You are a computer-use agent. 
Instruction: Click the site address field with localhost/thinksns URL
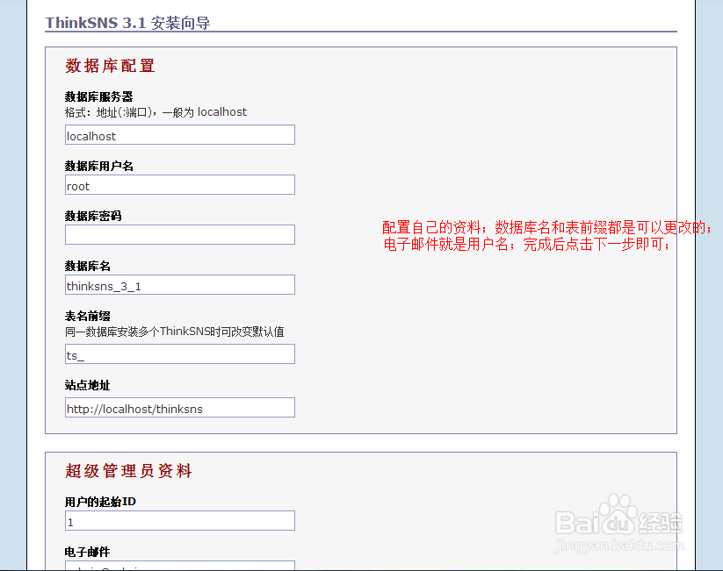tap(179, 407)
